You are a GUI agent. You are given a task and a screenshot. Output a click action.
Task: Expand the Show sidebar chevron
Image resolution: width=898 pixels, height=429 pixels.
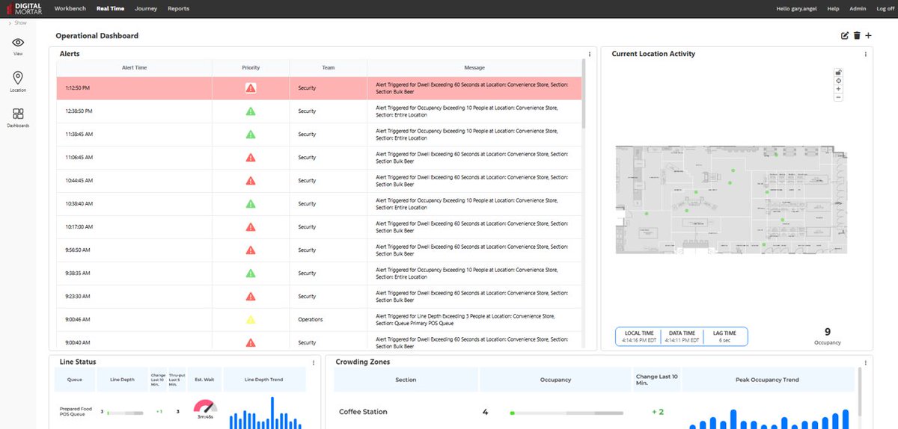[x=9, y=23]
